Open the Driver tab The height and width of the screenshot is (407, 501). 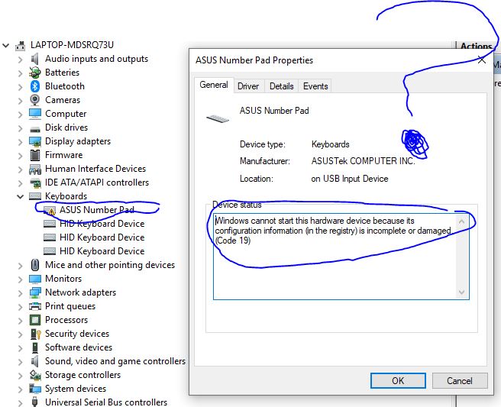248,86
